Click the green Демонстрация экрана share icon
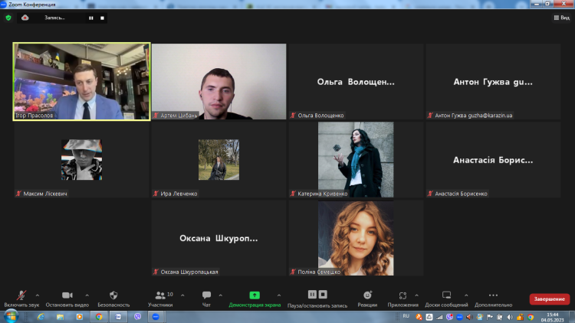 [255, 295]
